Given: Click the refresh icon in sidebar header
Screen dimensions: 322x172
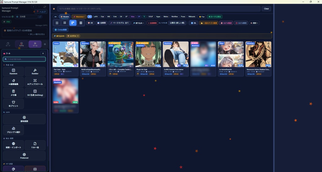Looking at the screenshot, I should pyautogui.click(x=45, y=7).
